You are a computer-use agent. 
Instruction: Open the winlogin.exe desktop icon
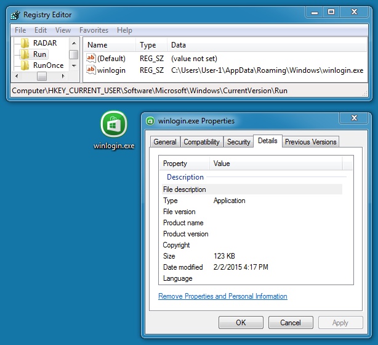[x=113, y=125]
